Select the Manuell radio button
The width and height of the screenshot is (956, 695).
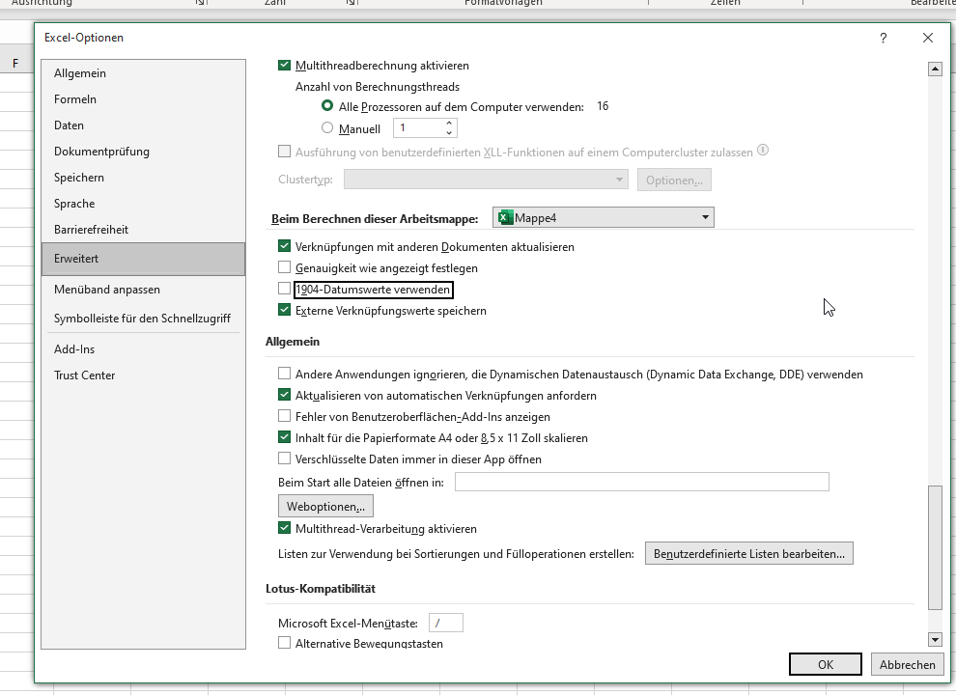pos(327,128)
